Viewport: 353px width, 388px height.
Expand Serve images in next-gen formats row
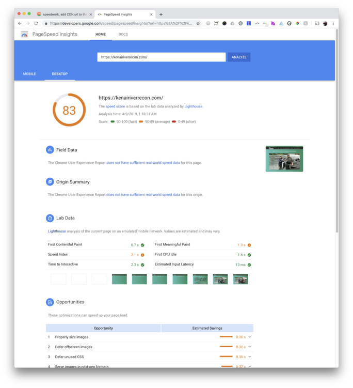pyautogui.click(x=250, y=366)
